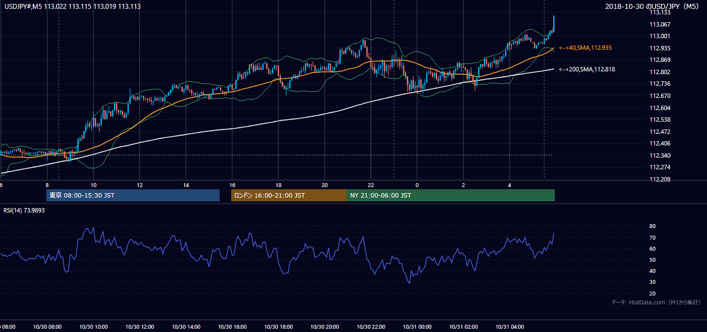The width and height of the screenshot is (707, 332).
Task: Click price axis value 112.406
Action: (x=659, y=144)
